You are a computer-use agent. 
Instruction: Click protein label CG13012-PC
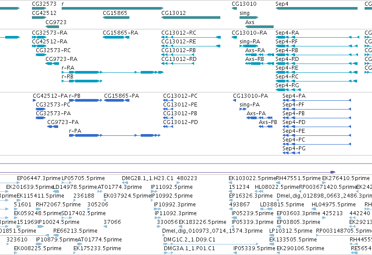click(x=180, y=96)
